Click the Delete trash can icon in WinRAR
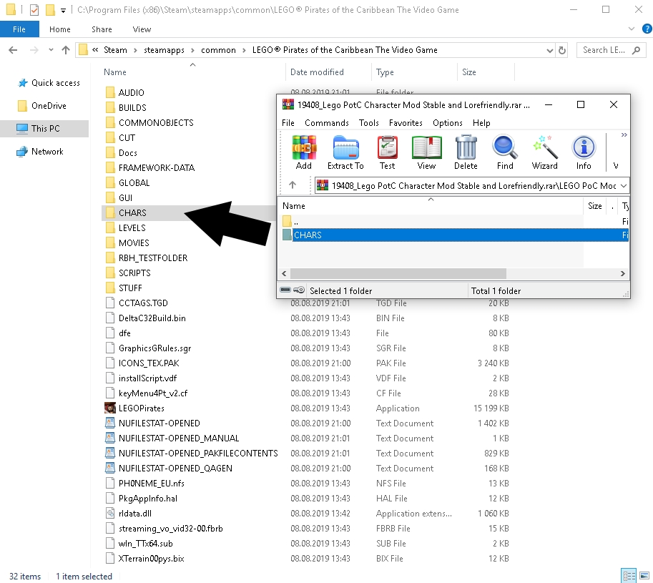 (466, 152)
